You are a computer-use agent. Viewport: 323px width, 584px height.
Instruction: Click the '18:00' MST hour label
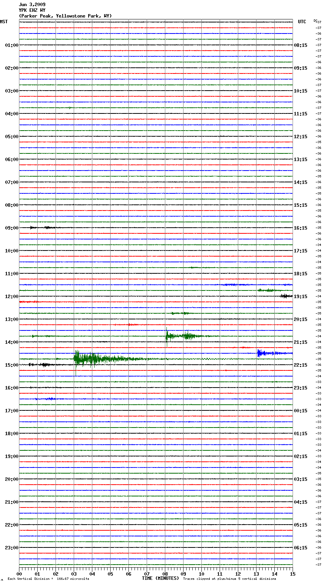(x=12, y=434)
